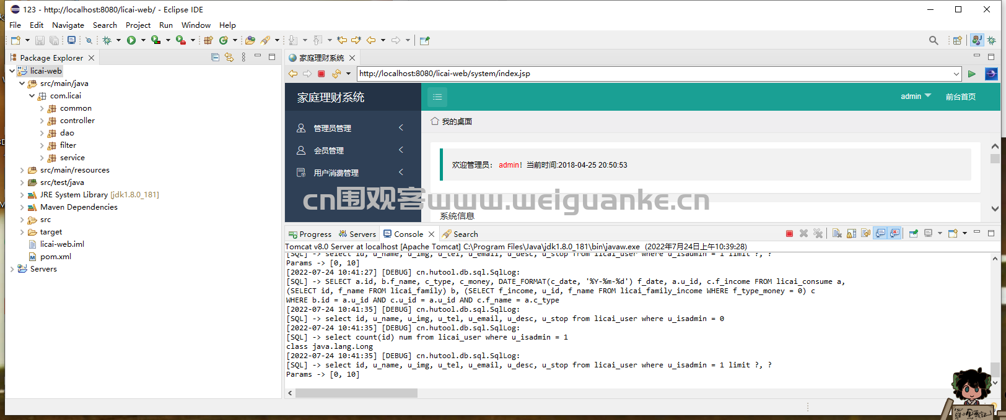This screenshot has width=1006, height=420.
Task: Click the Open Type folder icon
Action: tap(250, 40)
